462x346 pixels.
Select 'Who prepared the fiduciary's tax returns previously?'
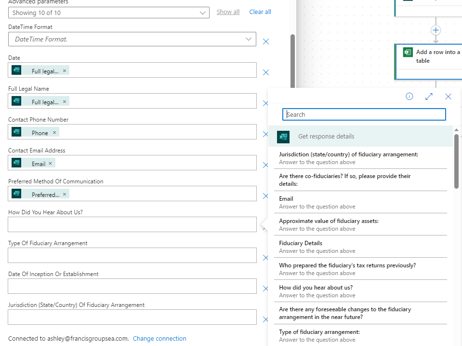pos(360,269)
